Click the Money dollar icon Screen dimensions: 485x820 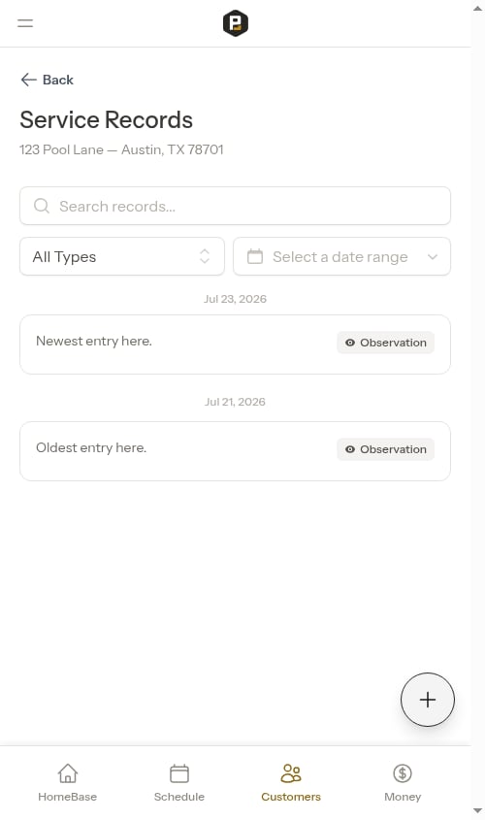click(403, 772)
